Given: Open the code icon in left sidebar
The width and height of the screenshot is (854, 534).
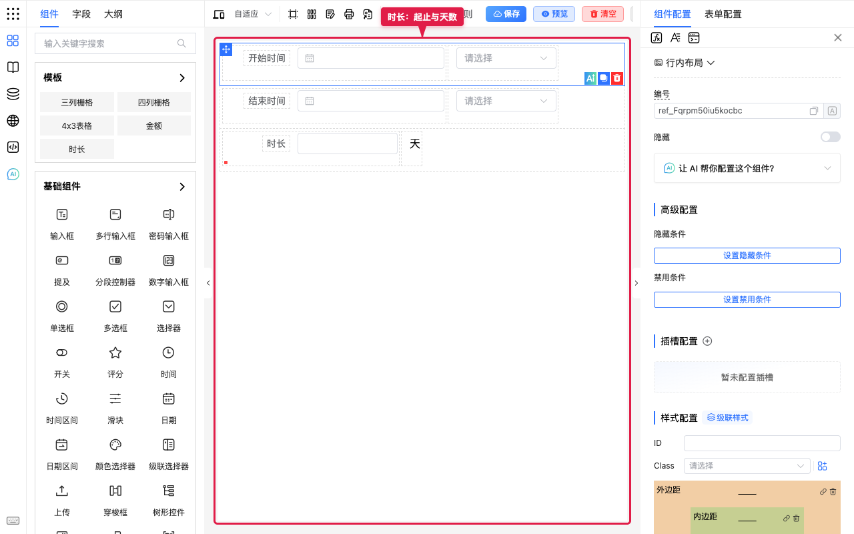Looking at the screenshot, I should 13,148.
